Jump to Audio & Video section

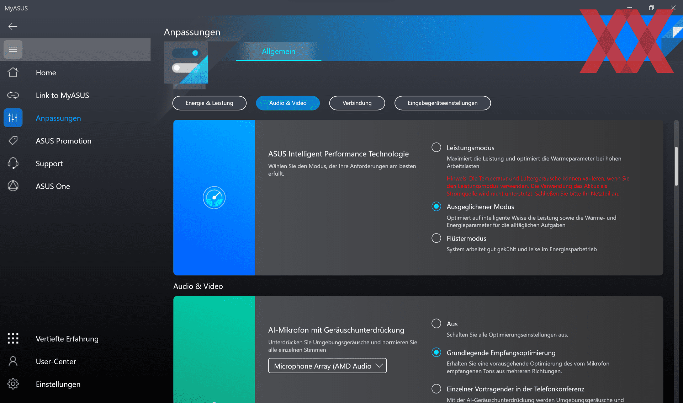click(288, 103)
